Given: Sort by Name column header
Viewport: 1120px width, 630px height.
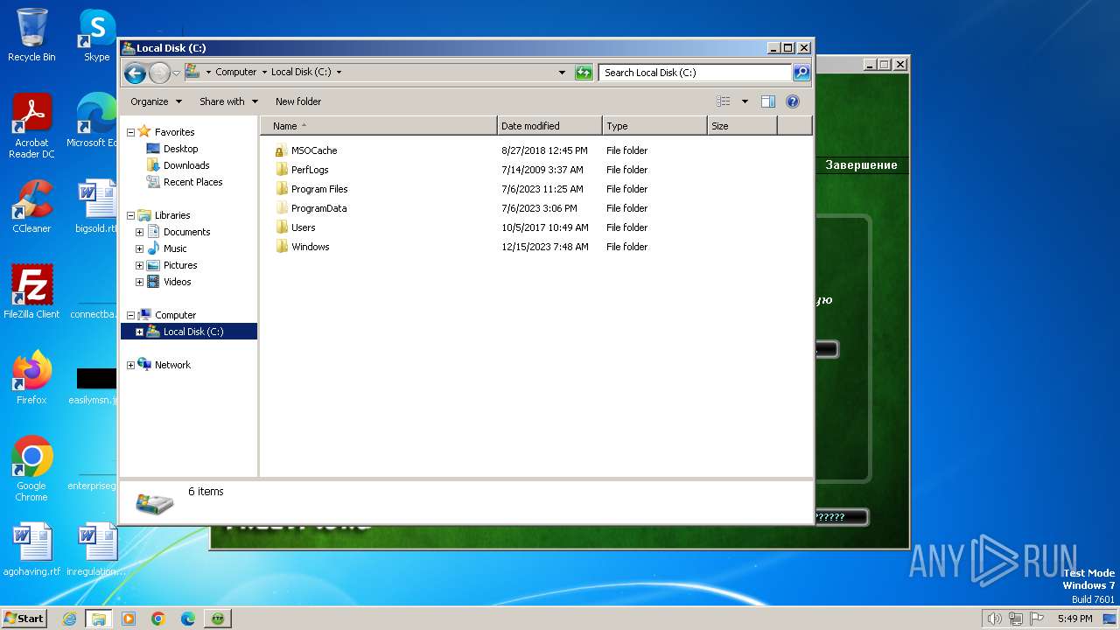Looking at the screenshot, I should tap(379, 126).
